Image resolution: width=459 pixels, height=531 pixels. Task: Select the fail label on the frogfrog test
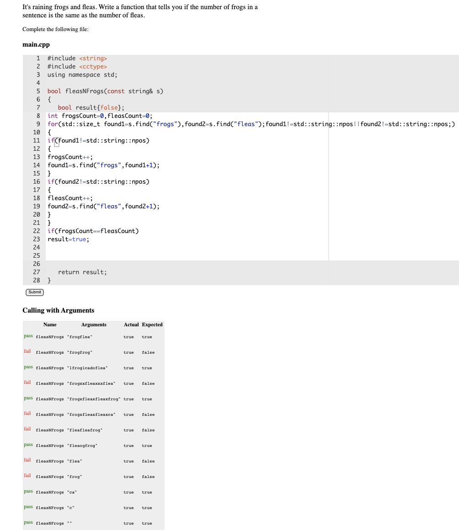tap(27, 351)
